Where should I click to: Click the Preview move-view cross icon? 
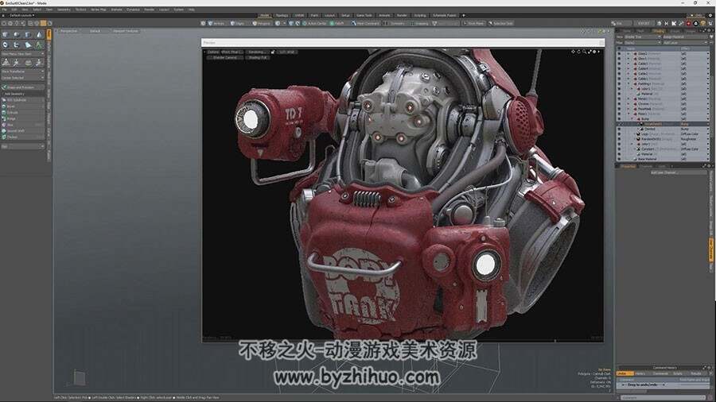(573, 52)
